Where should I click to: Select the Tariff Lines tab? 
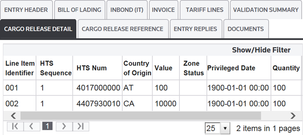coord(204,10)
